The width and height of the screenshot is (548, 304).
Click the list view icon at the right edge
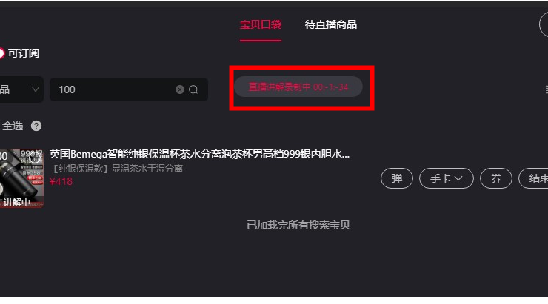tap(545, 89)
